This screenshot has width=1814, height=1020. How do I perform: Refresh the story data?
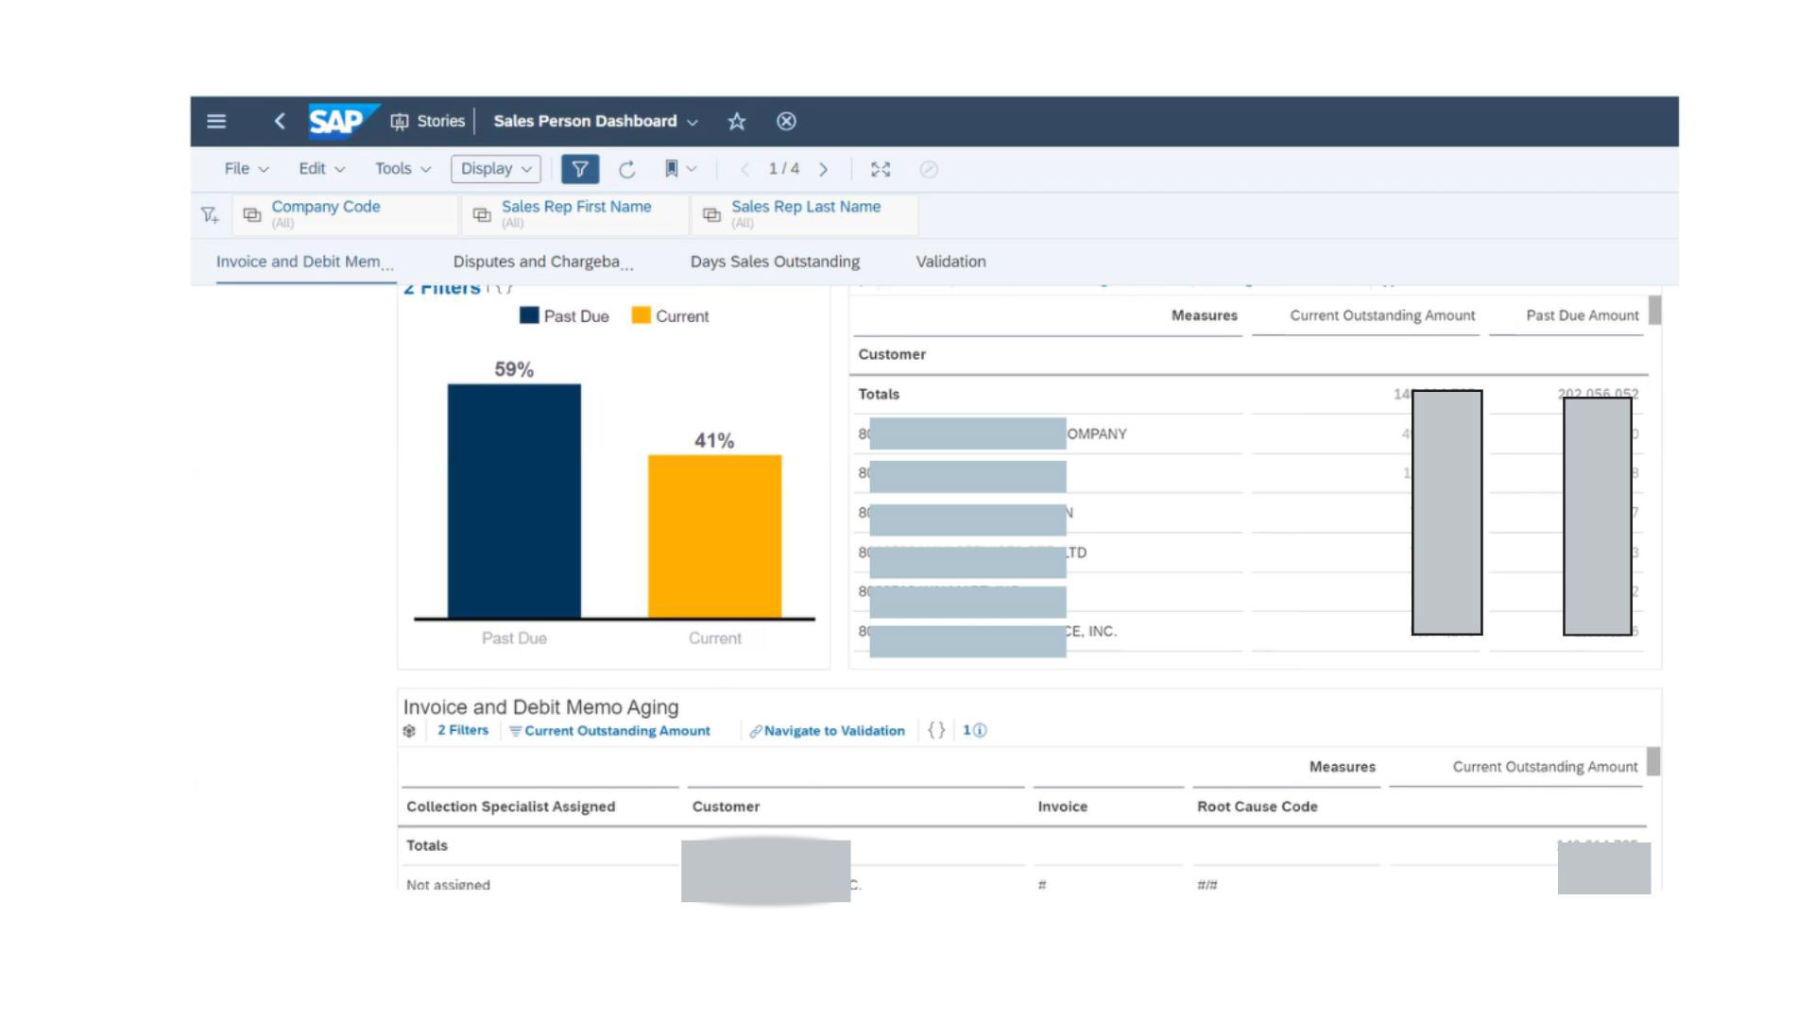626,169
